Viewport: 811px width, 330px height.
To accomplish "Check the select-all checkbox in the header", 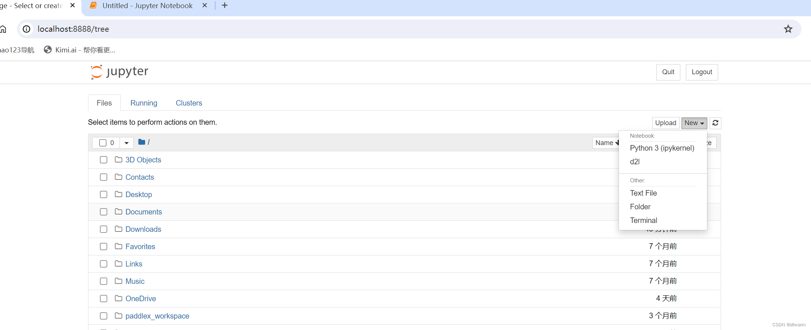I will click(102, 142).
